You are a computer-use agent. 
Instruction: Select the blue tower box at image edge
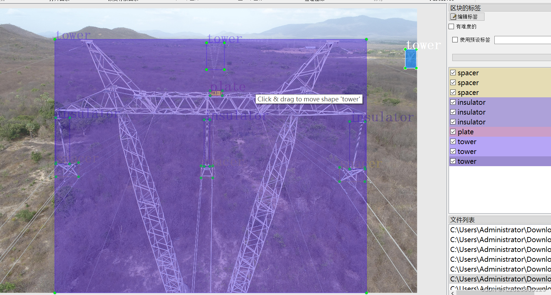(x=411, y=59)
